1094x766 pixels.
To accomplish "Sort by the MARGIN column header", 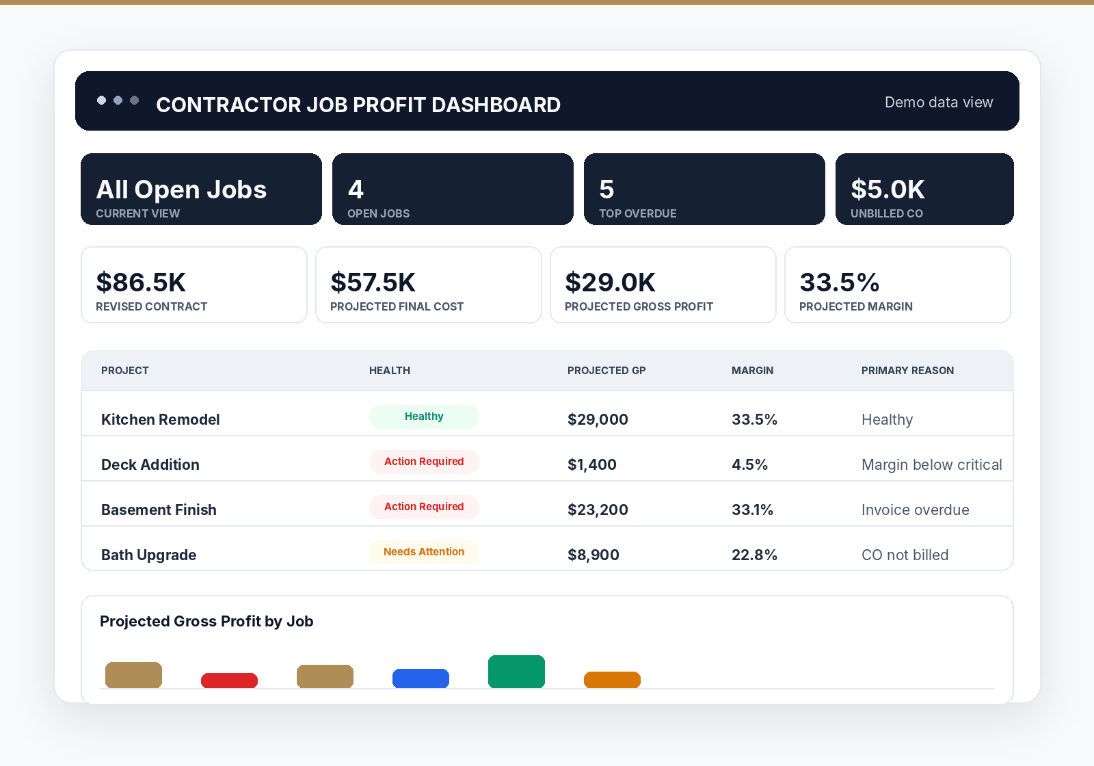I will click(753, 371).
